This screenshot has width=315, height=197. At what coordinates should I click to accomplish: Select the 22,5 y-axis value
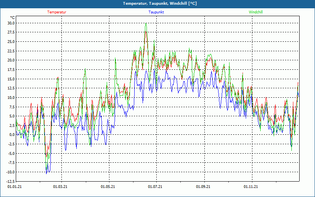pos(11,51)
